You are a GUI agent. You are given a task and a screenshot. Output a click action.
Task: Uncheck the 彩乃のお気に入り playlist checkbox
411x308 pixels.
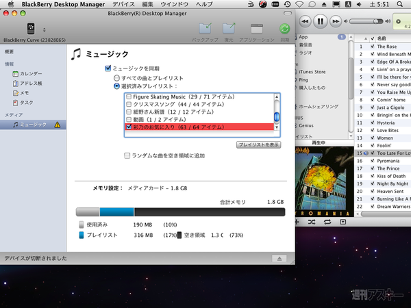129,127
